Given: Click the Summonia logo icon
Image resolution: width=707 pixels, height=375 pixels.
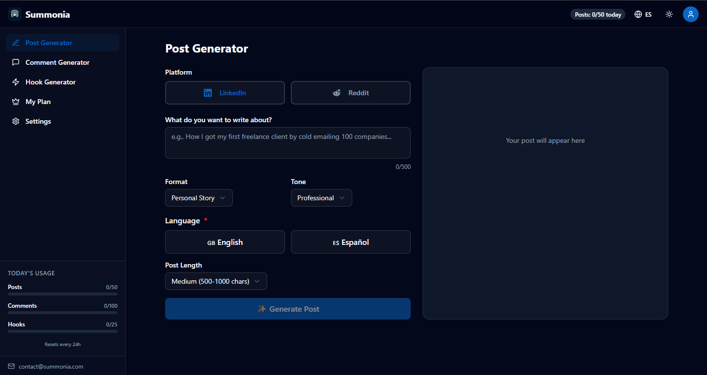Looking at the screenshot, I should [x=15, y=14].
